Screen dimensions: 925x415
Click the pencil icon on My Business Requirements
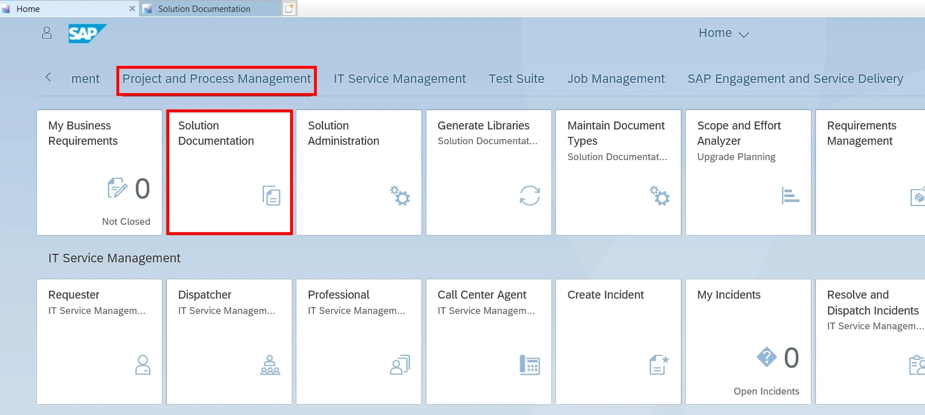click(118, 188)
